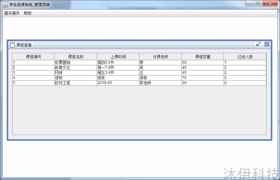Click the enrolled count cell for 软件工程

click(x=245, y=83)
